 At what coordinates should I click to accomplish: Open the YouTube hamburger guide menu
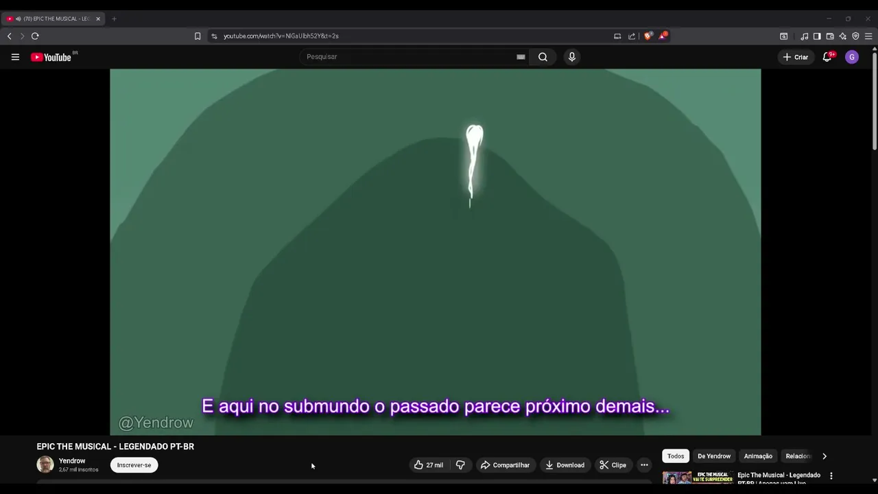(15, 57)
